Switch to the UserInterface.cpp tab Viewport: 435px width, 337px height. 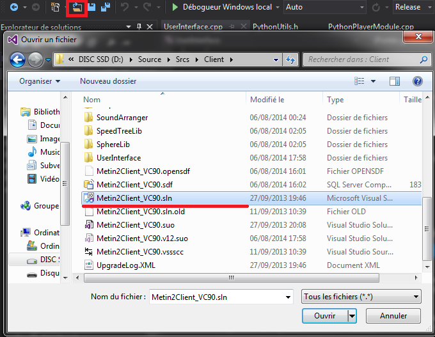(x=193, y=27)
